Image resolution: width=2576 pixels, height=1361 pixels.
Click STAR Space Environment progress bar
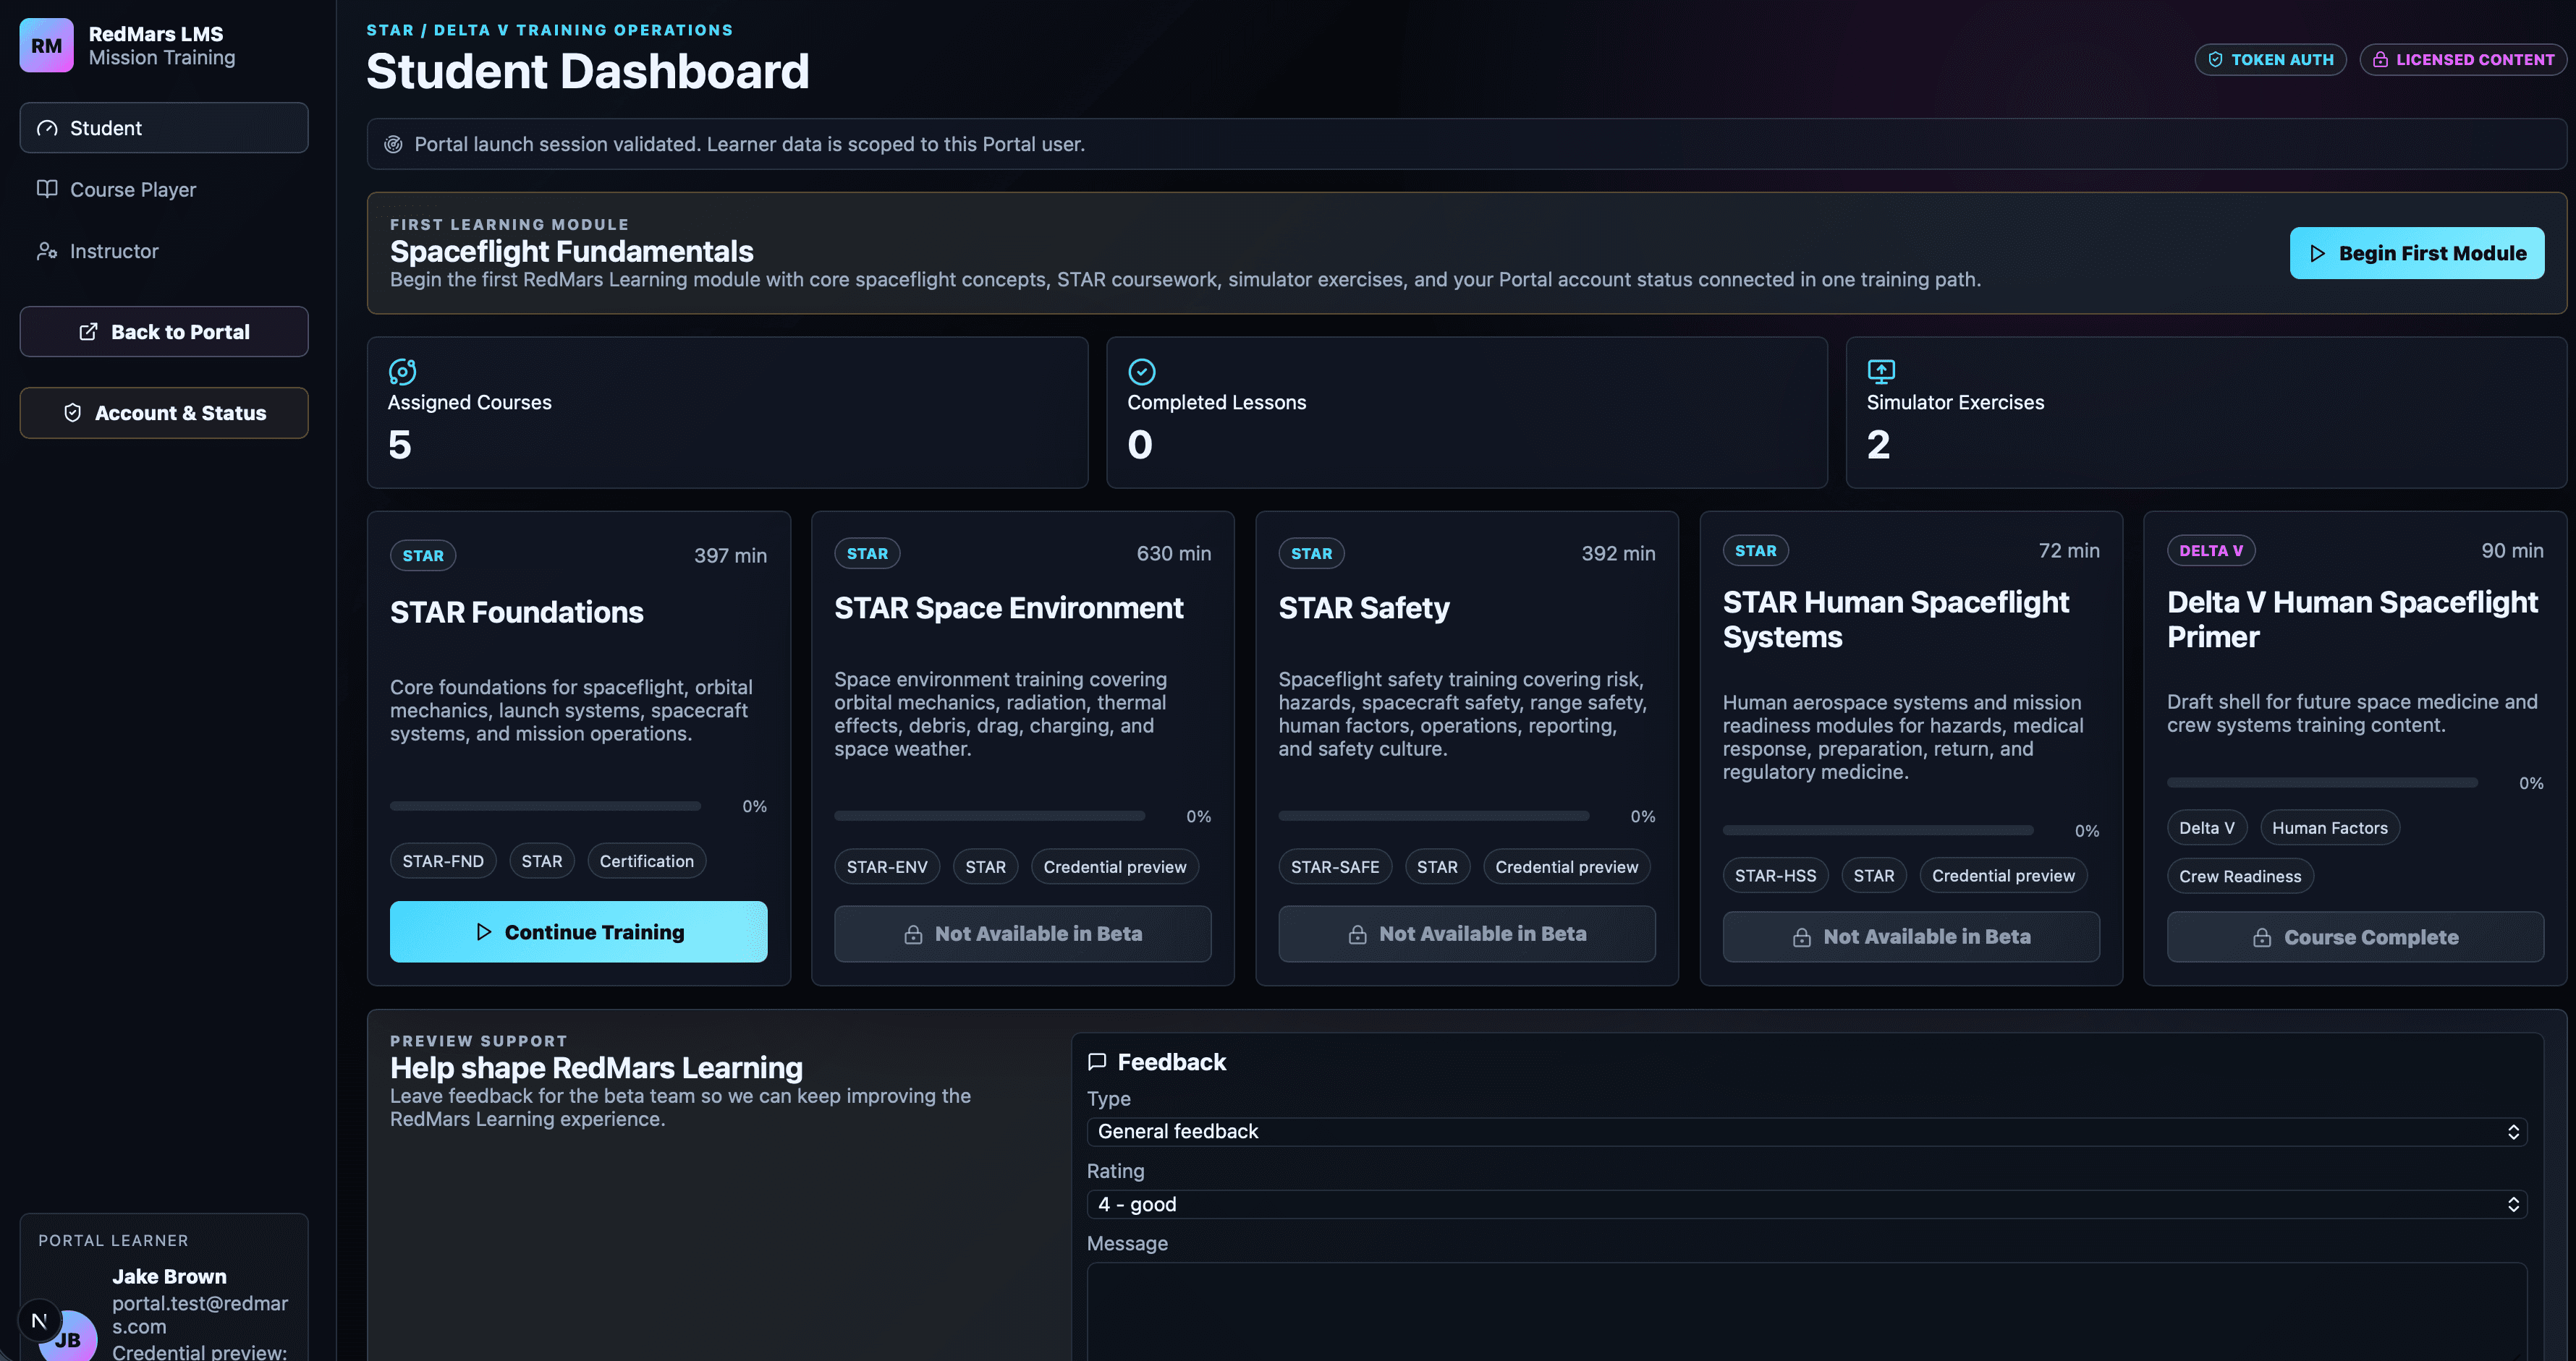[989, 816]
